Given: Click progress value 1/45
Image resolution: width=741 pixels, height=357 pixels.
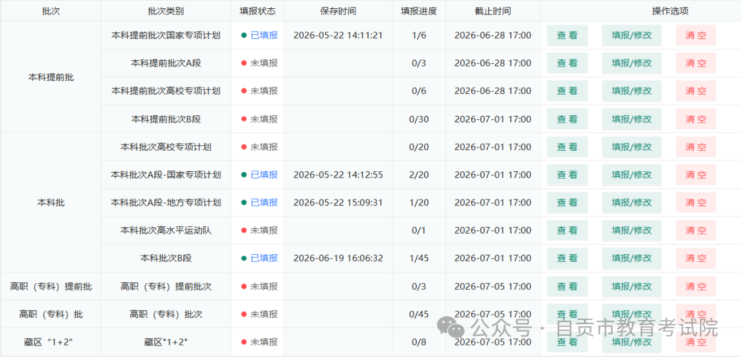Looking at the screenshot, I should coord(419,258).
